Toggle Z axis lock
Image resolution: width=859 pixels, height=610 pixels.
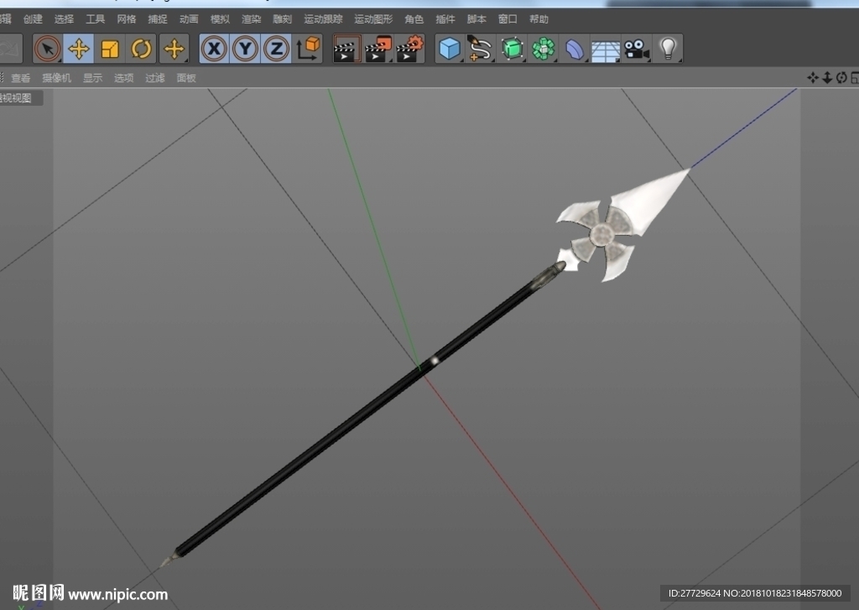pos(276,49)
